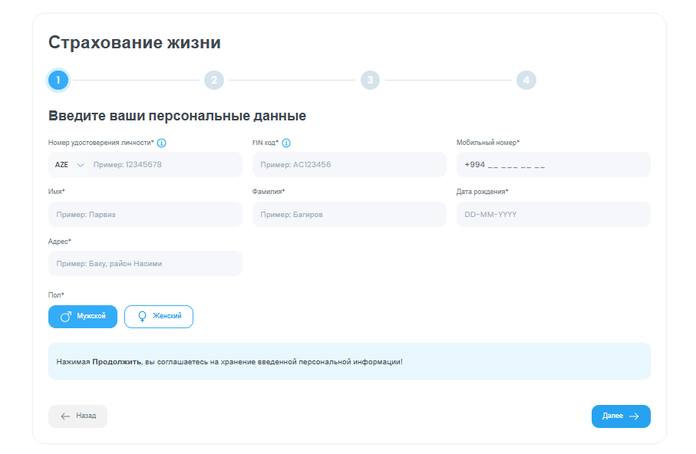This screenshot has width=696, height=454.
Task: Open the AZE document type dropdown
Action: (68, 165)
